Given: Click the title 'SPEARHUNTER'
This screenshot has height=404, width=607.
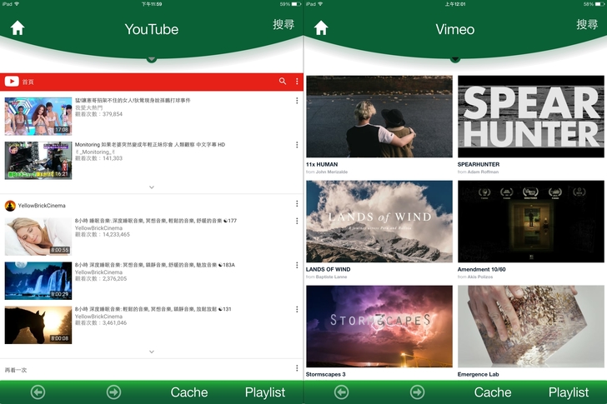Looking at the screenshot, I should [x=479, y=164].
